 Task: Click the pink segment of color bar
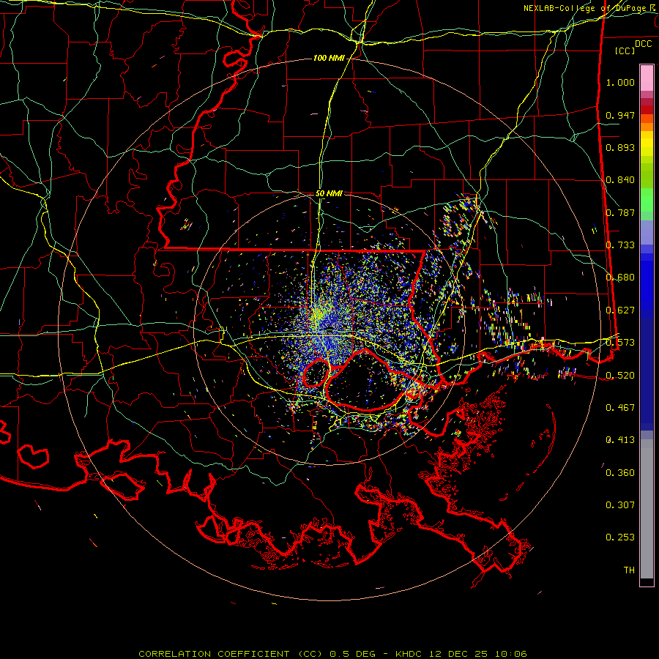pyautogui.click(x=647, y=78)
